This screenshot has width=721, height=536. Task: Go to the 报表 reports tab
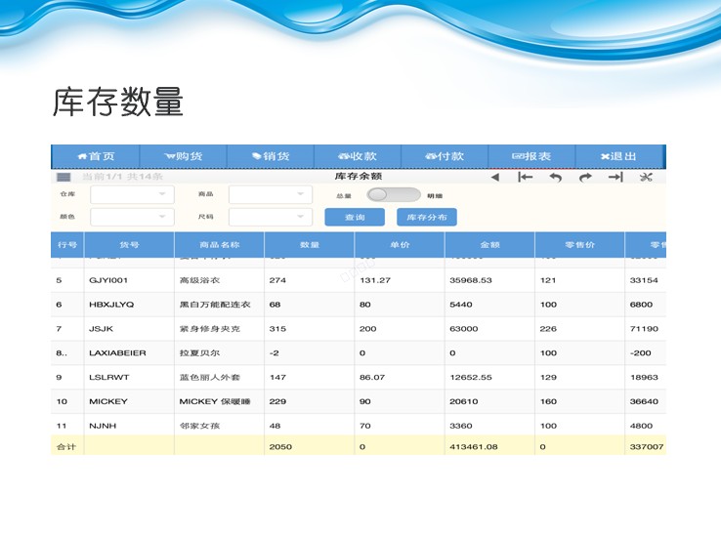[531, 156]
